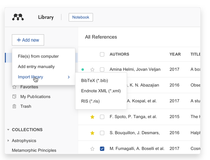This screenshot has width=210, height=160.
Task: Toggle the select-all checkbox in header
Action: pyautogui.click(x=102, y=54)
